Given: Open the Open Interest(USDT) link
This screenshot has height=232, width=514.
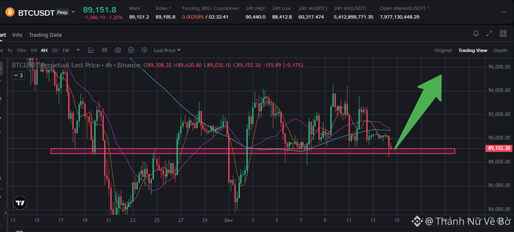Looking at the screenshot, I should 404,8.
